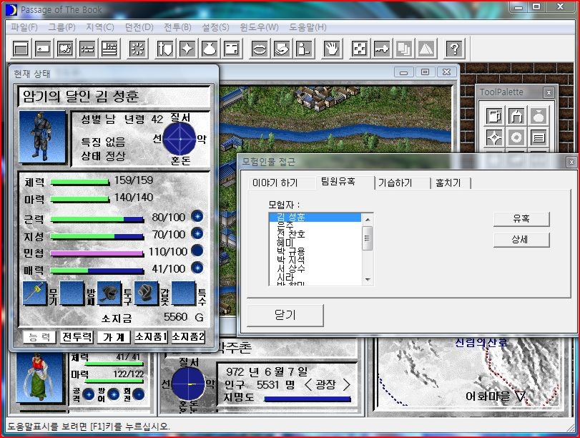
Task: Open the 그룹(P) menu
Action: 62,27
